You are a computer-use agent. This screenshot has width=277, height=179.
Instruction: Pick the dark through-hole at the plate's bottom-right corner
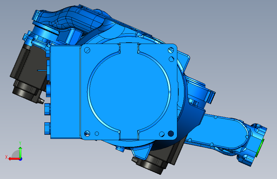pyautogui.click(x=171, y=133)
